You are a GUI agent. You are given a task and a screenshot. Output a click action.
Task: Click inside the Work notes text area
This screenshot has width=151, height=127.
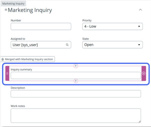tap(76, 116)
